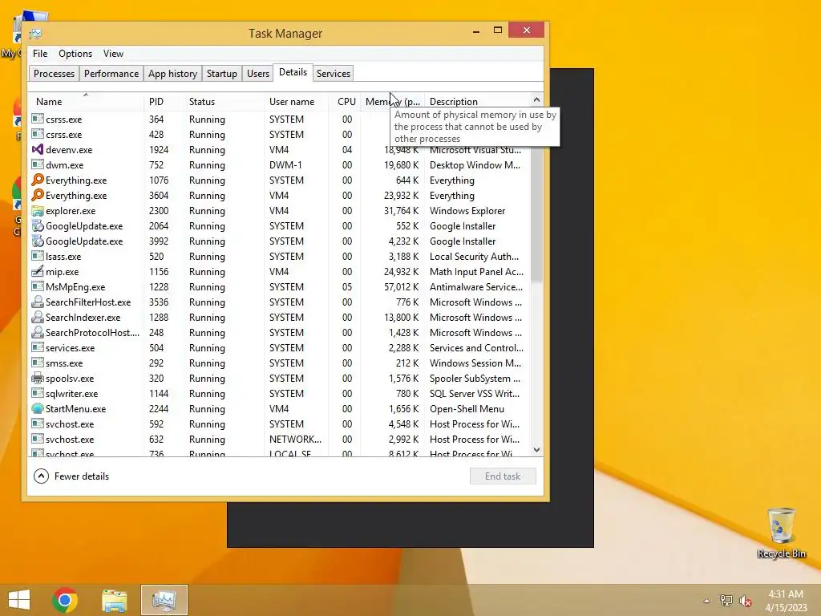Select csrss.exe with PID 428
Viewport: 821px width, 616px height.
(x=280, y=134)
